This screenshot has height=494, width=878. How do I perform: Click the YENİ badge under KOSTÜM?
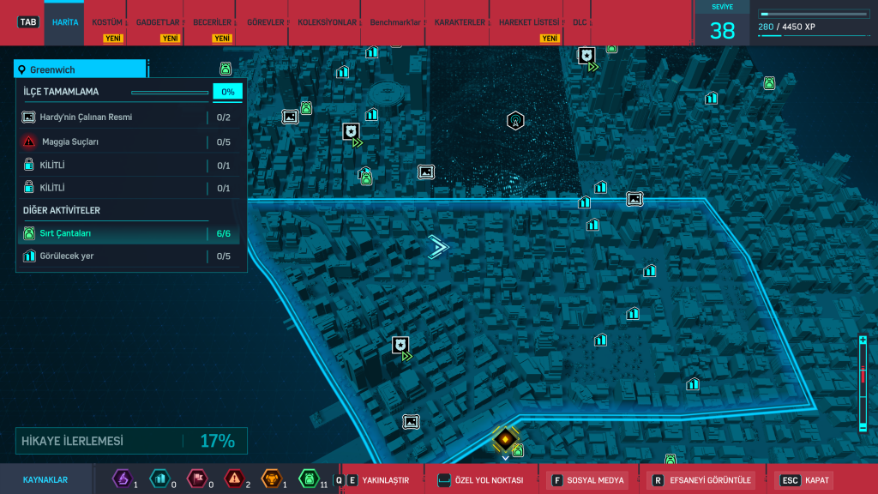click(x=113, y=38)
